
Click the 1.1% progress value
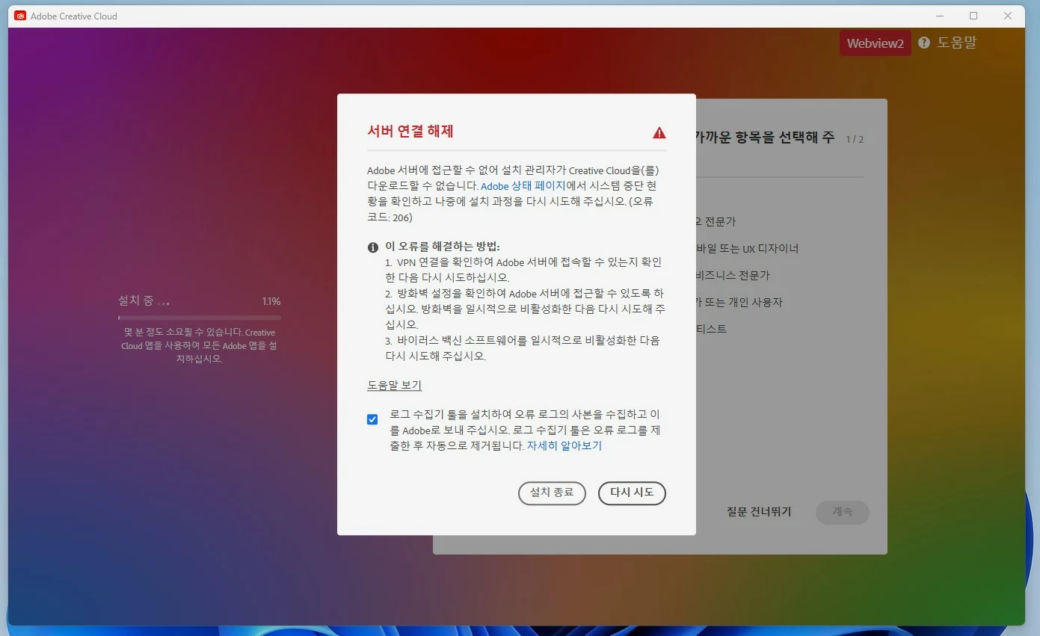click(x=271, y=301)
